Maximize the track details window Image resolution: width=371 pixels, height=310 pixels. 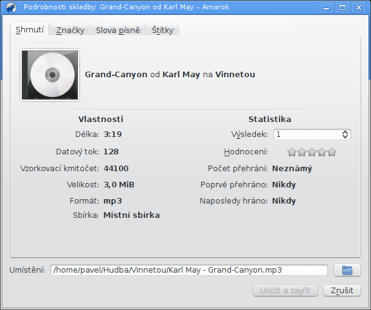pos(342,7)
